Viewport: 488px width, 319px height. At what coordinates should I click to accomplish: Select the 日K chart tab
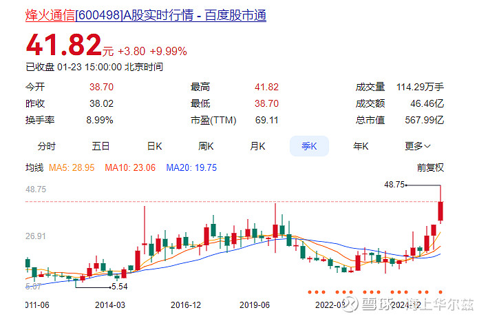(154, 146)
